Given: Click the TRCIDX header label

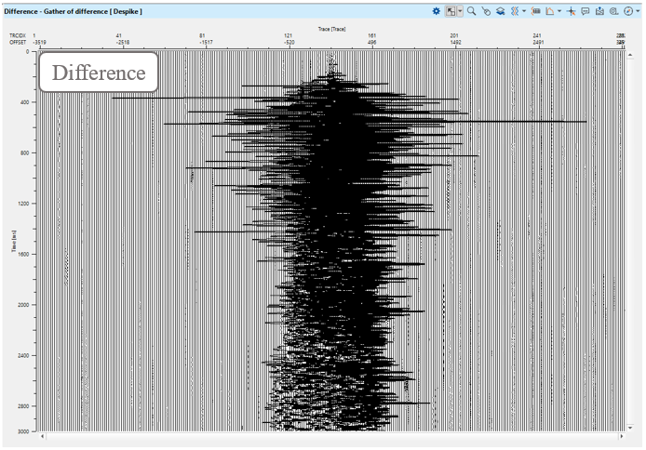Looking at the screenshot, I should [17, 35].
